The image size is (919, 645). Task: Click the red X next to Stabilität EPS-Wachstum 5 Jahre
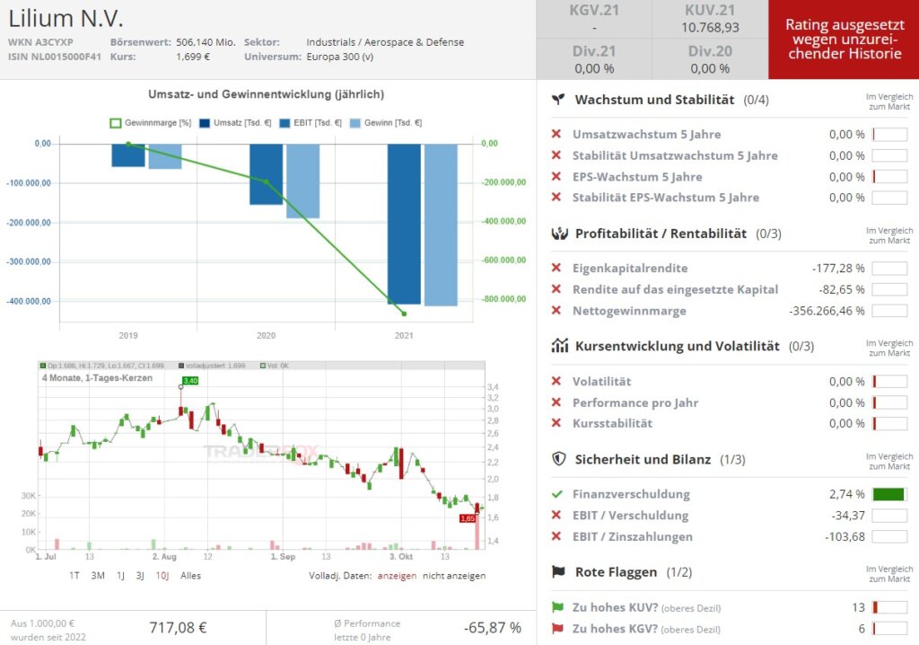coord(556,198)
